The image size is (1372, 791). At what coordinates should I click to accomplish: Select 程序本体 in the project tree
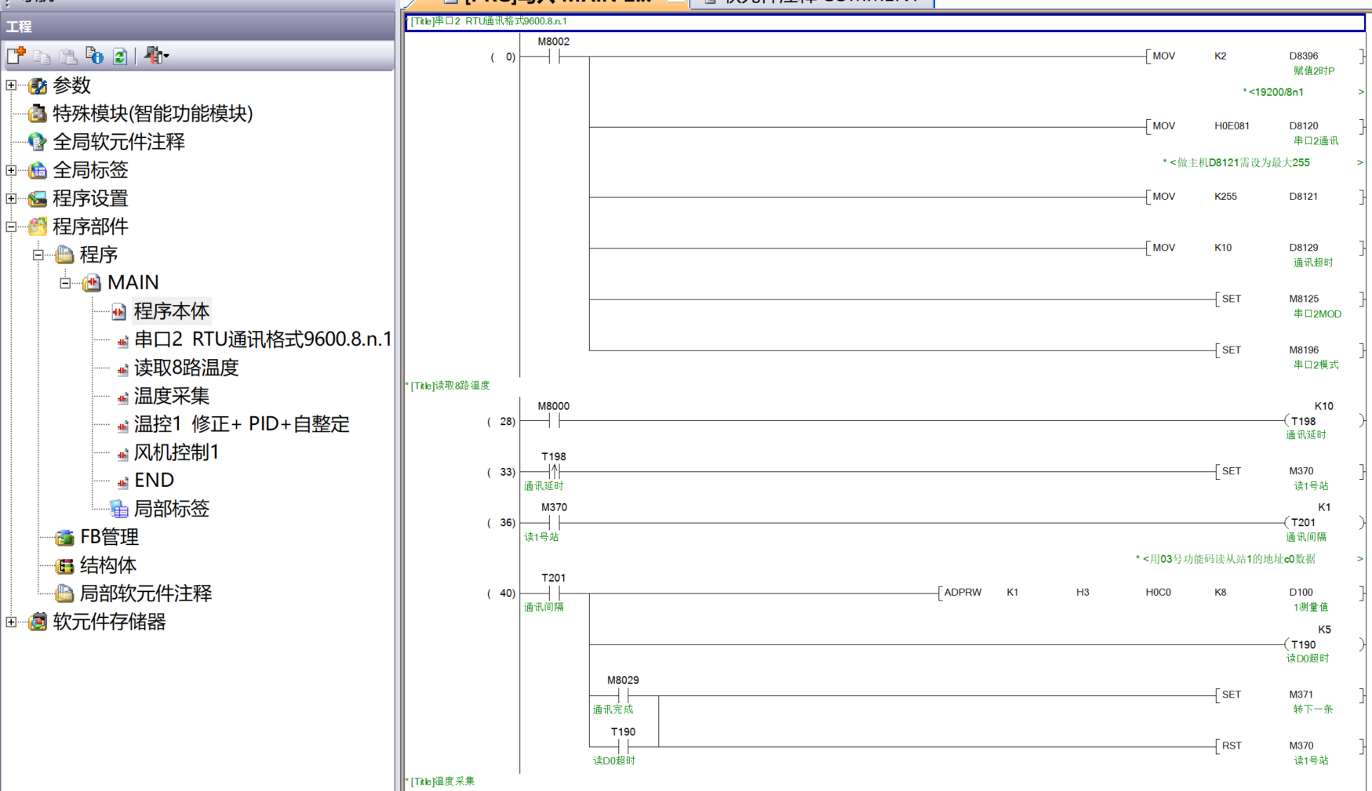(x=171, y=311)
